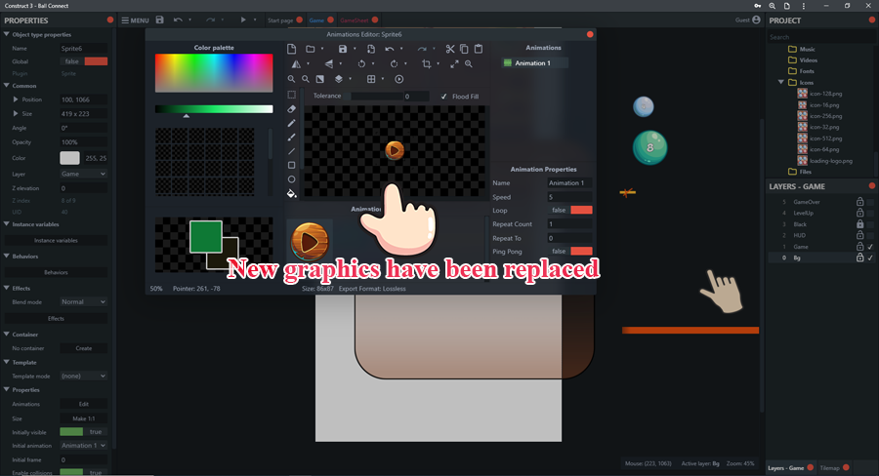The height and width of the screenshot is (476, 879).
Task: Click the Instance variables button
Action: [x=56, y=240]
